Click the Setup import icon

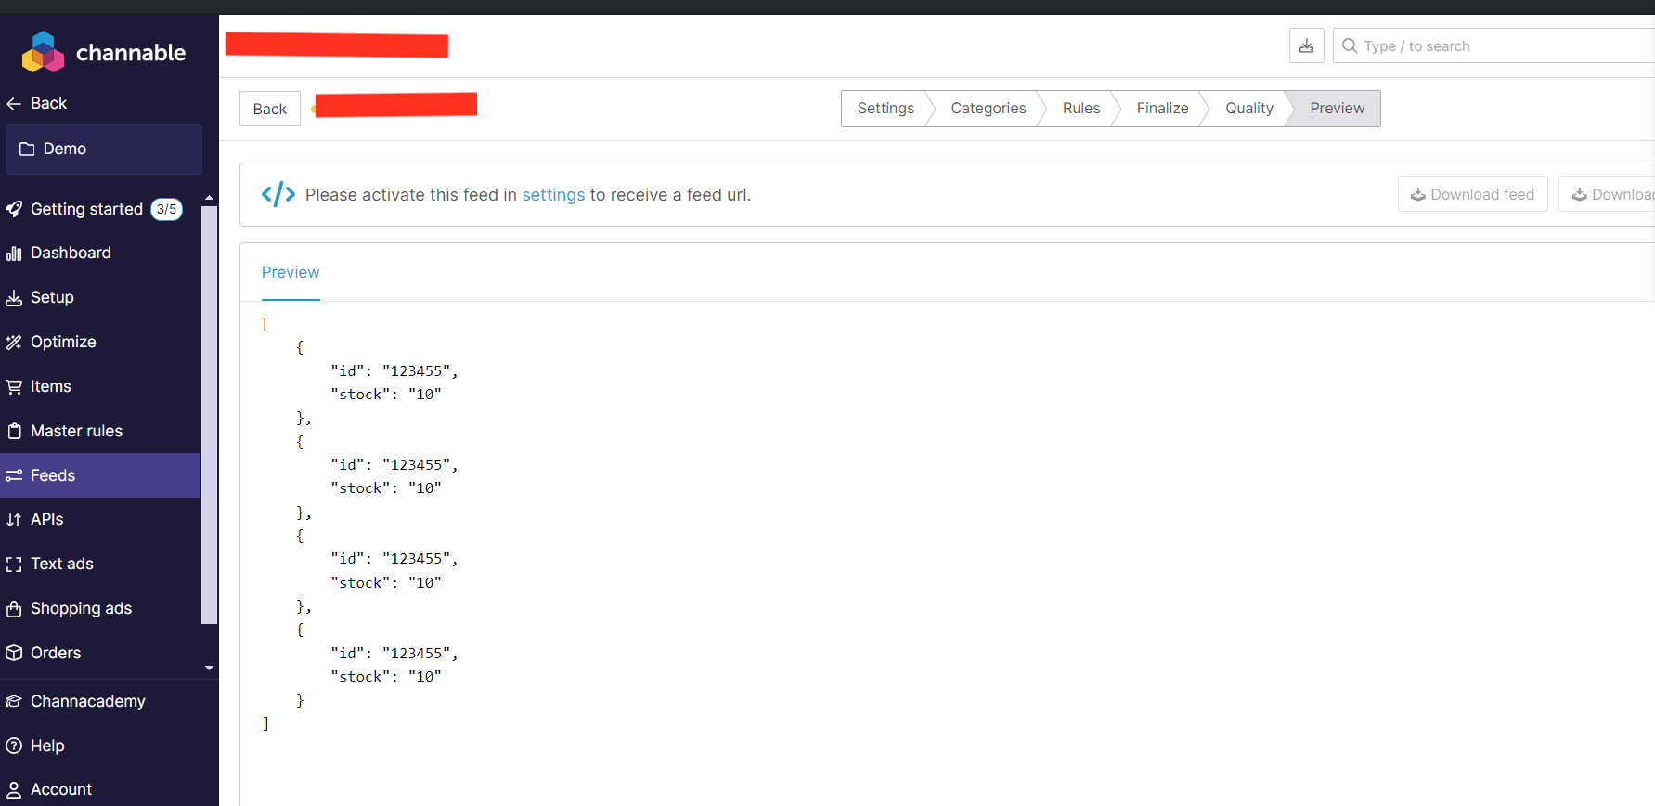coord(14,298)
